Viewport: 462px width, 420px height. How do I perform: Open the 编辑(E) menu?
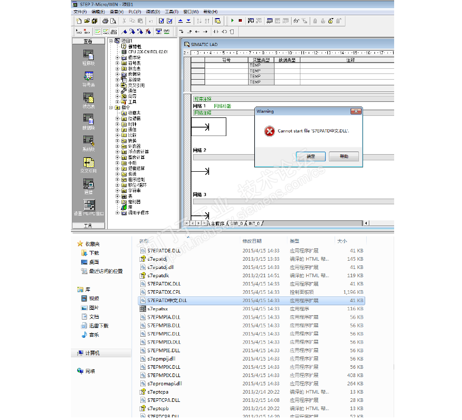[98, 12]
